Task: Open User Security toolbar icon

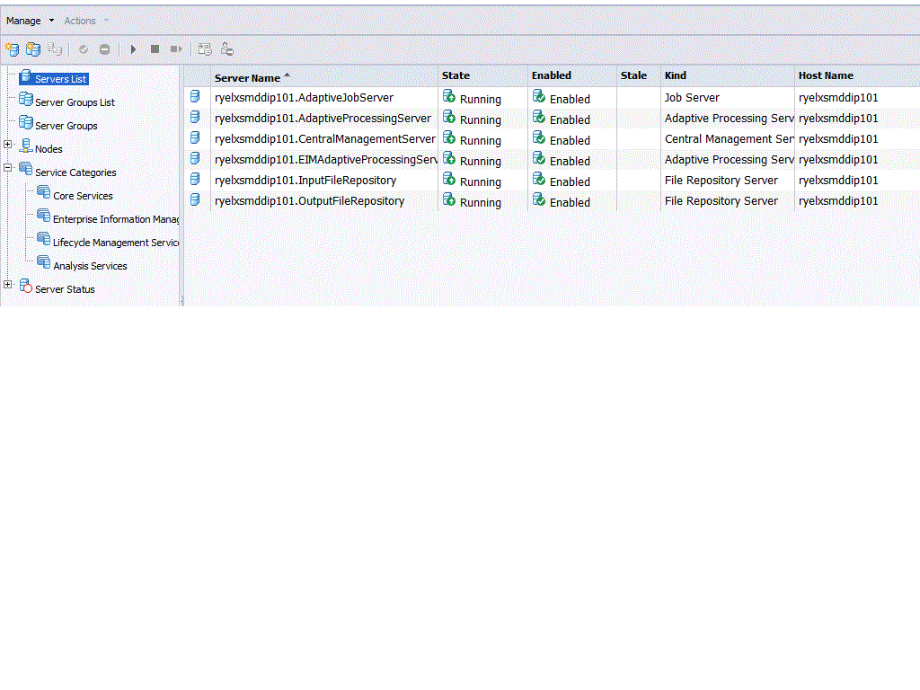Action: (x=227, y=49)
